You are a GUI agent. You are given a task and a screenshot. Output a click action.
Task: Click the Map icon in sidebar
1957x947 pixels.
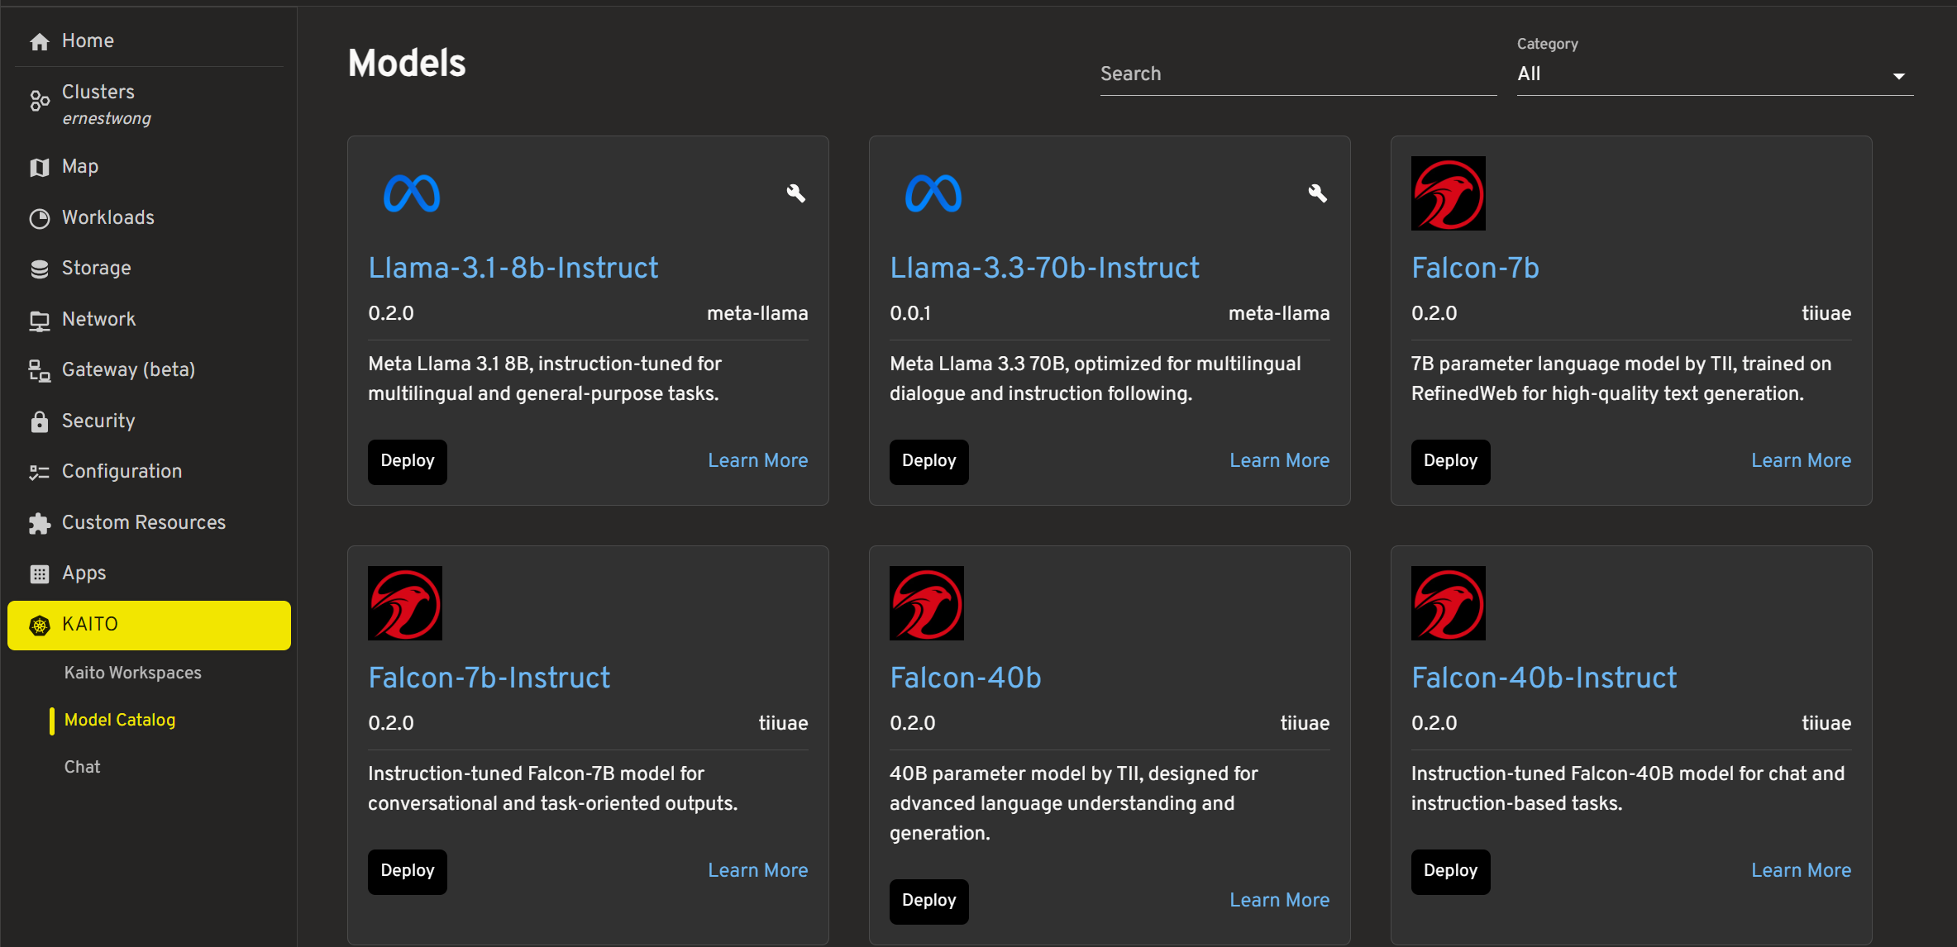(x=39, y=167)
